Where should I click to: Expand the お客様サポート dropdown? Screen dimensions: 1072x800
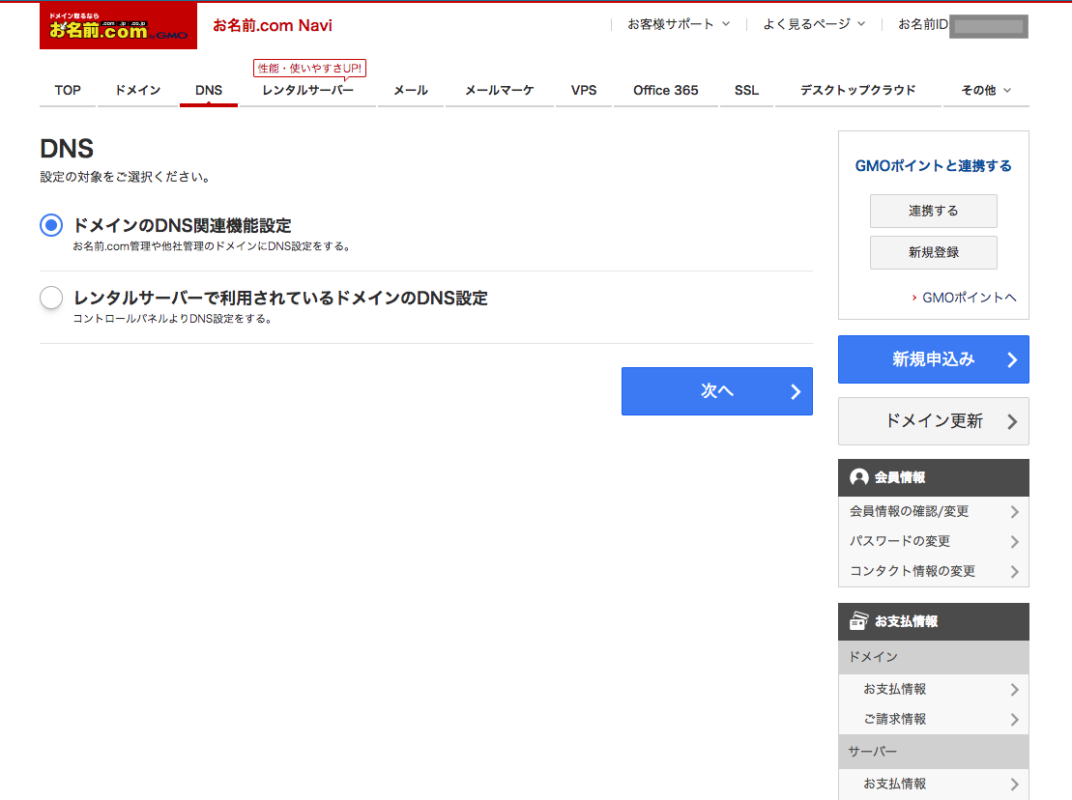pos(679,24)
